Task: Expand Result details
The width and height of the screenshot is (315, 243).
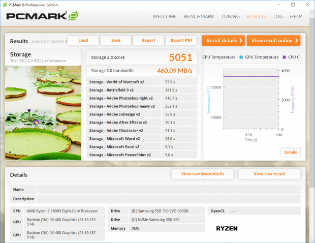Action: click(x=223, y=41)
